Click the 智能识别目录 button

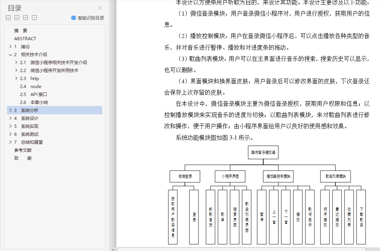(x=87, y=18)
